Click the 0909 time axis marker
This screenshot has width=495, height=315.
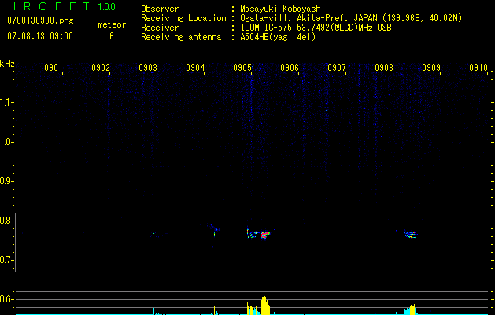(x=431, y=68)
